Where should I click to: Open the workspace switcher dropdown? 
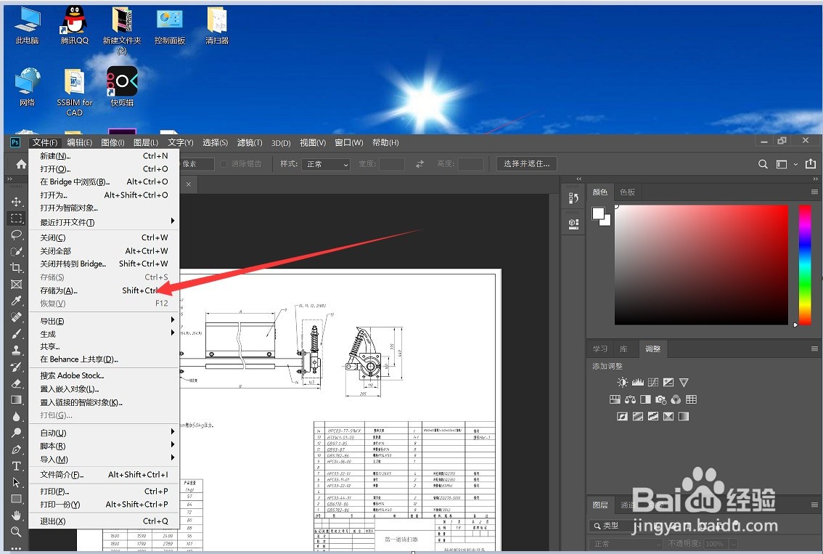(x=786, y=164)
